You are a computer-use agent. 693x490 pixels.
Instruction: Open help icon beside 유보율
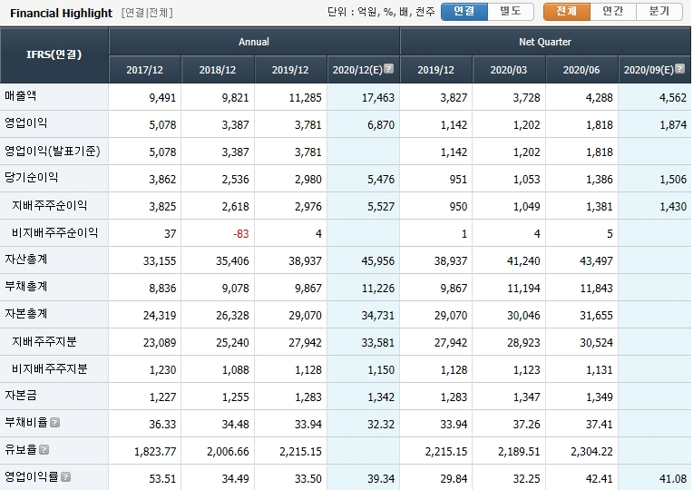tap(44, 450)
